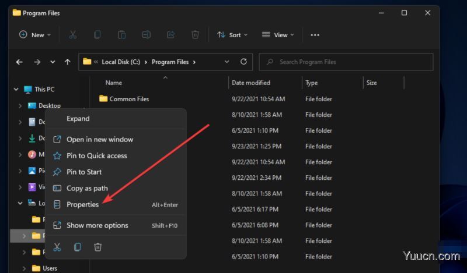Click the Share toolbar icon
Image resolution: width=467 pixels, height=273 pixels.
pyautogui.click(x=170, y=35)
